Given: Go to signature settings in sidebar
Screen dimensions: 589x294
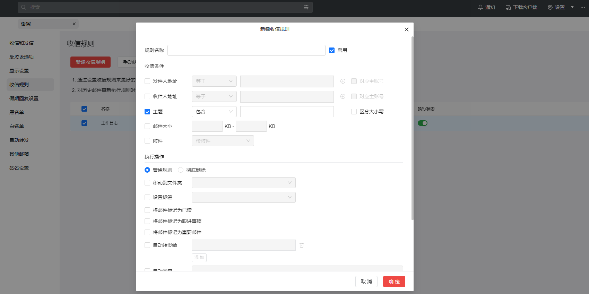Looking at the screenshot, I should (19, 168).
